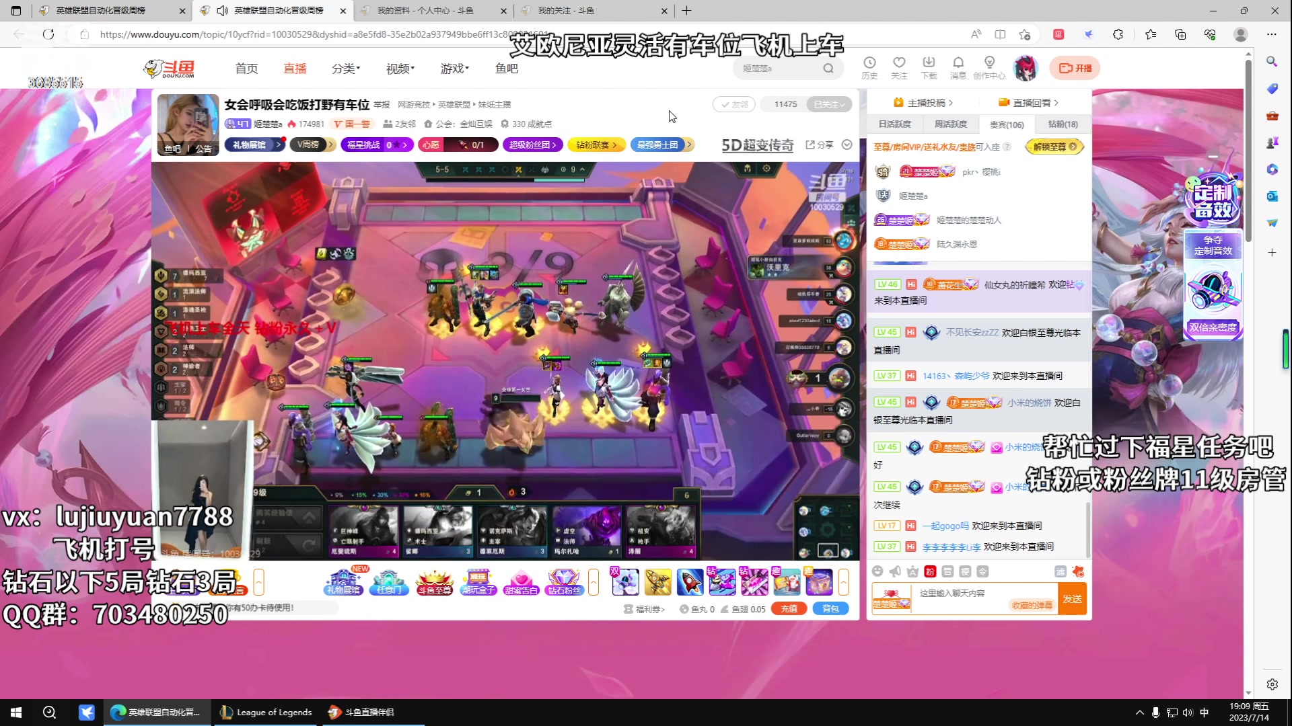Open the 任意门 portal icon
The height and width of the screenshot is (726, 1292).
click(x=389, y=581)
